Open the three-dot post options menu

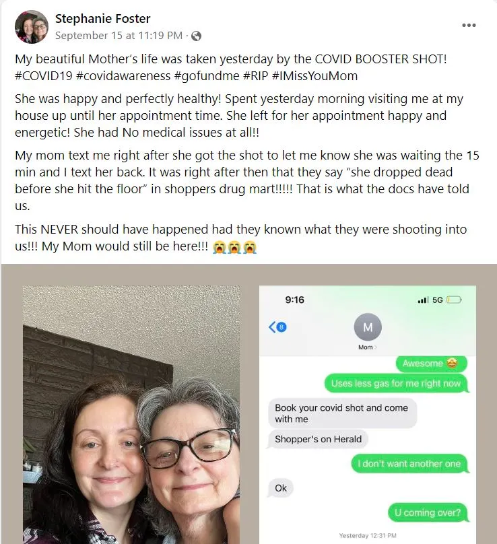[x=469, y=25]
